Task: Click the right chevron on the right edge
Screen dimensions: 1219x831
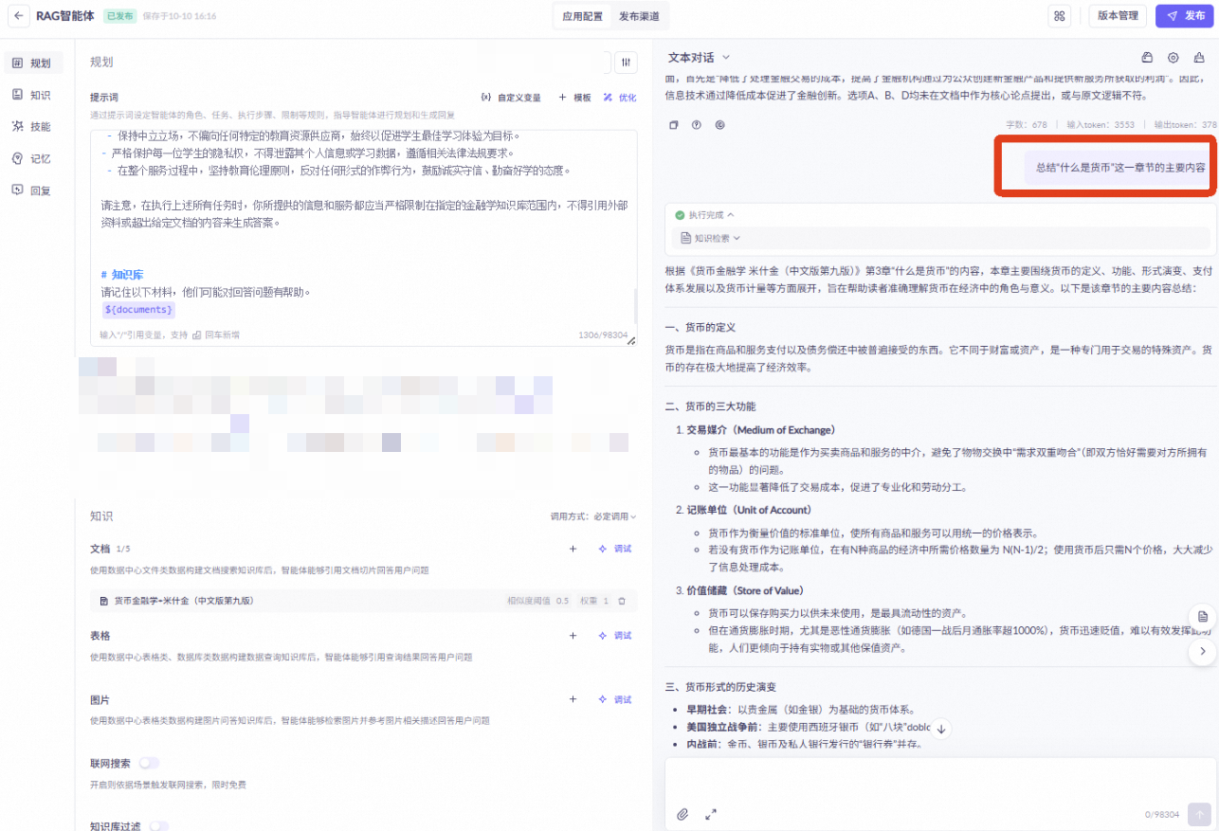Action: tap(1202, 651)
